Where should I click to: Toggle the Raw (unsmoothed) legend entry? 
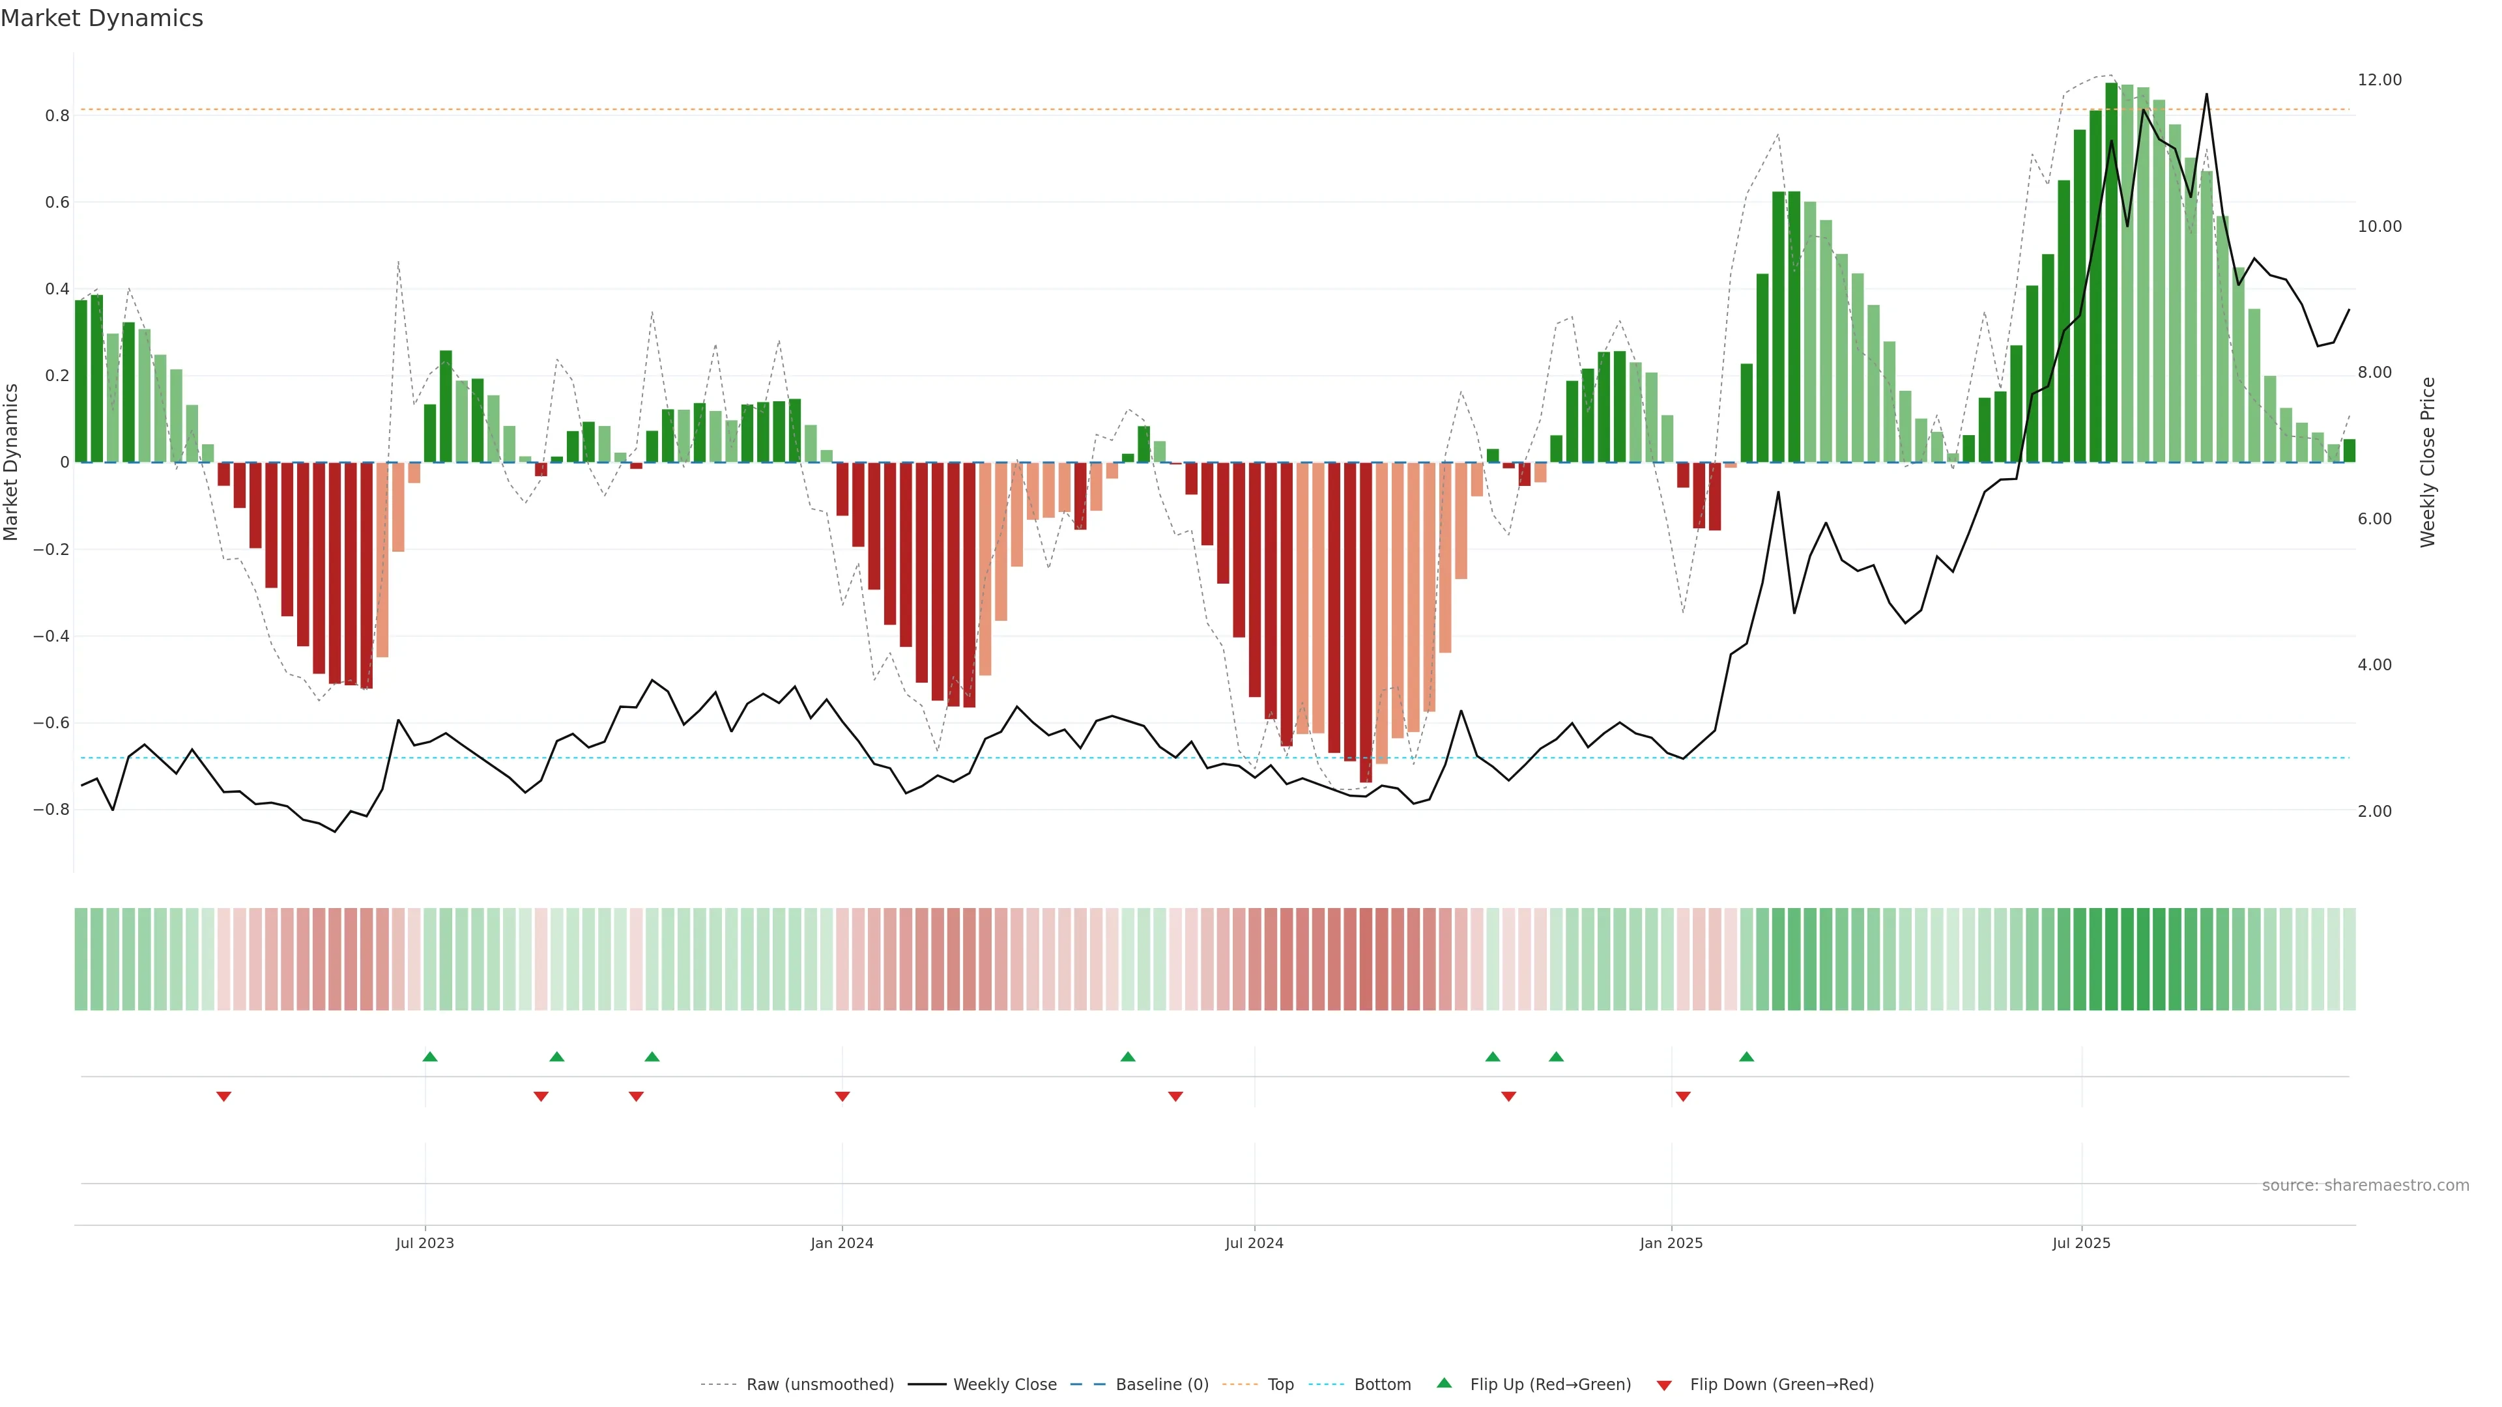click(820, 1384)
